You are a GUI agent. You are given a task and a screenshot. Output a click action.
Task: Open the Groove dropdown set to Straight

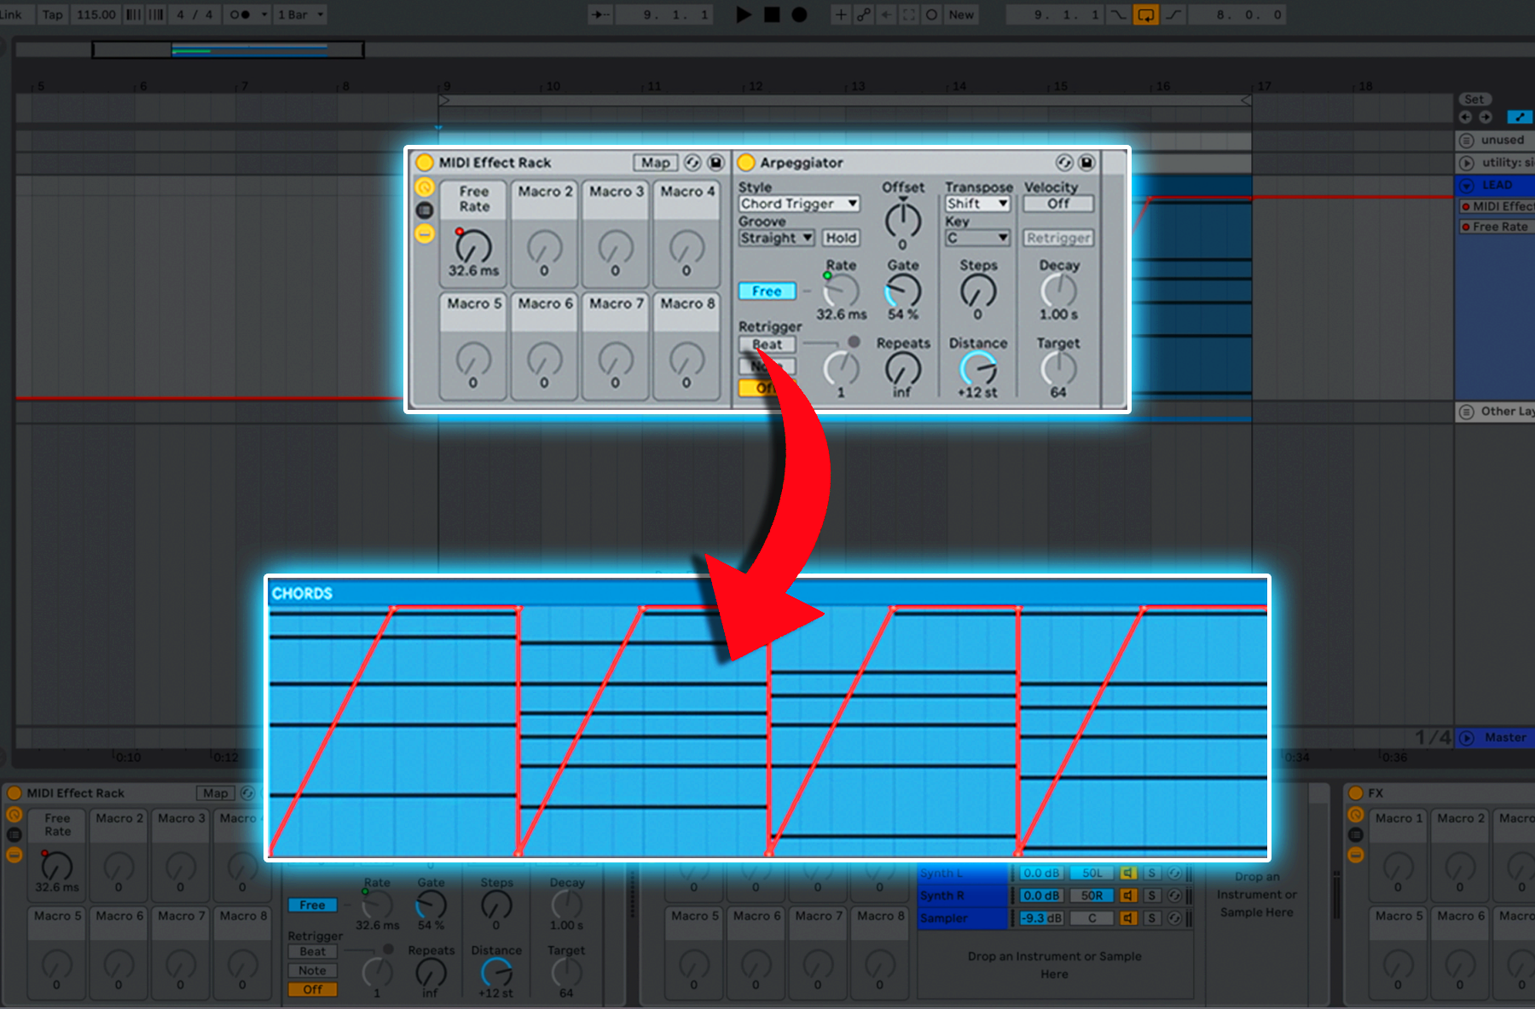click(x=776, y=239)
